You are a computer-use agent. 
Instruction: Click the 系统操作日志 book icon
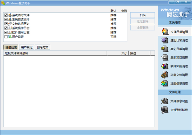point(10,28)
